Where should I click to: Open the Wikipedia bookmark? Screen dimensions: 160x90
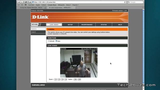(61, 5)
